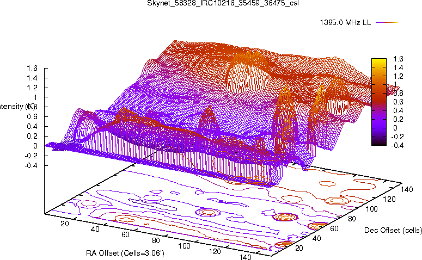422x260 pixels.
Task: Select the -0.4 label on the color bar
Action: (x=397, y=145)
